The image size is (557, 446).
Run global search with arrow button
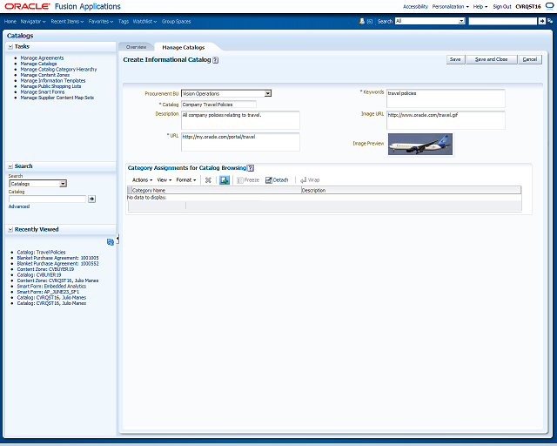click(541, 21)
